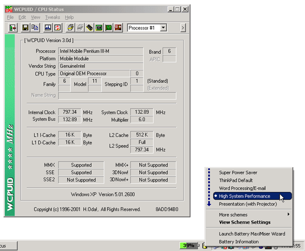305x251 pixels.
Task: Click the L2 Cache value 512 K
Action: coord(142,135)
